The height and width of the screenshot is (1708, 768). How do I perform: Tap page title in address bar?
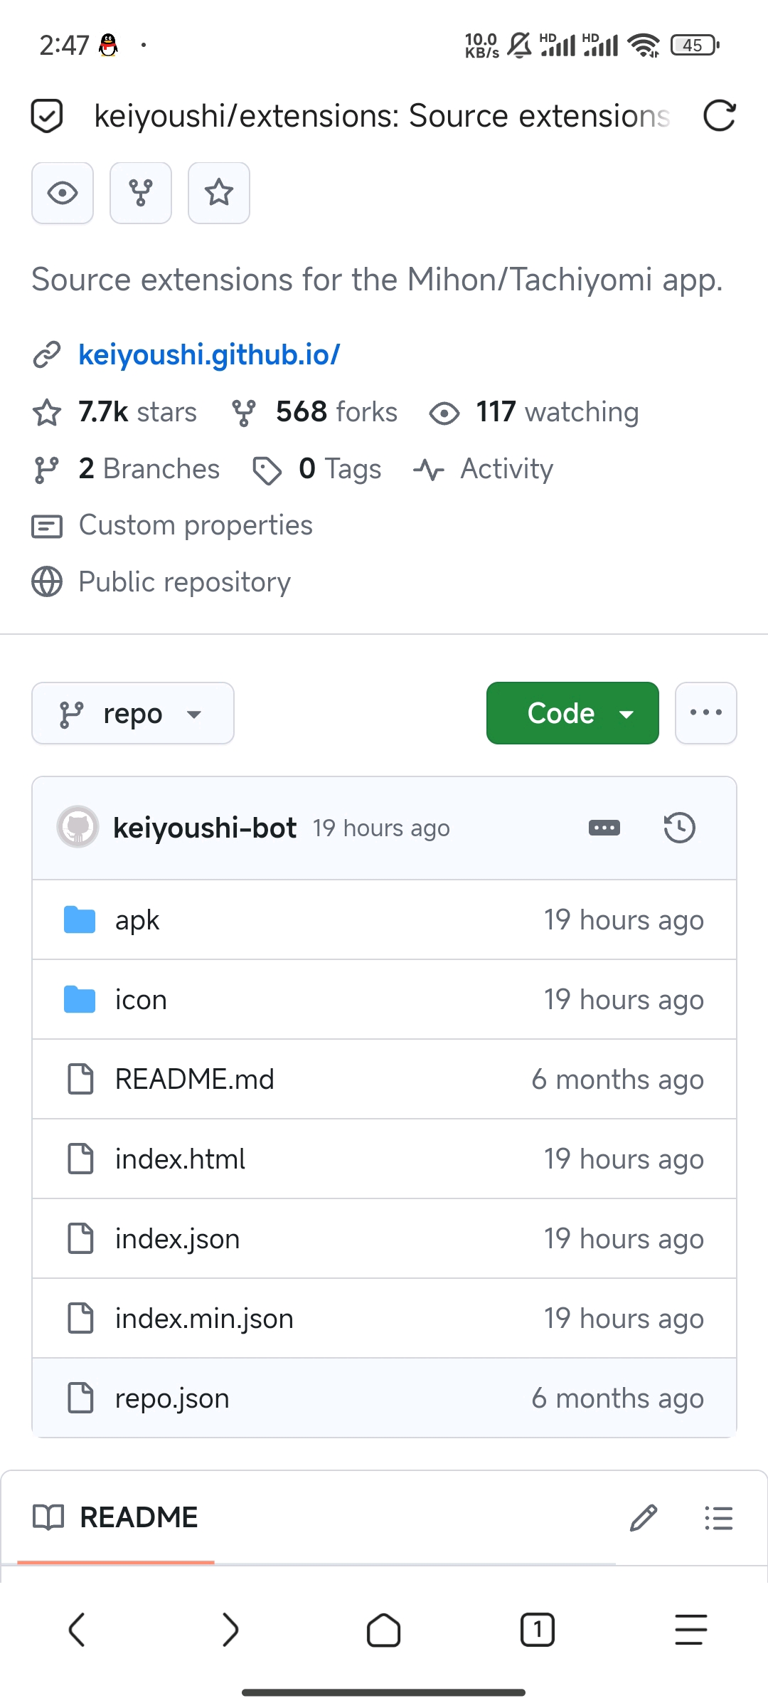[382, 116]
